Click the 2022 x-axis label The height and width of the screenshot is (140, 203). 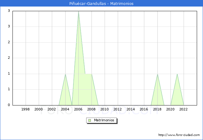point(183,109)
